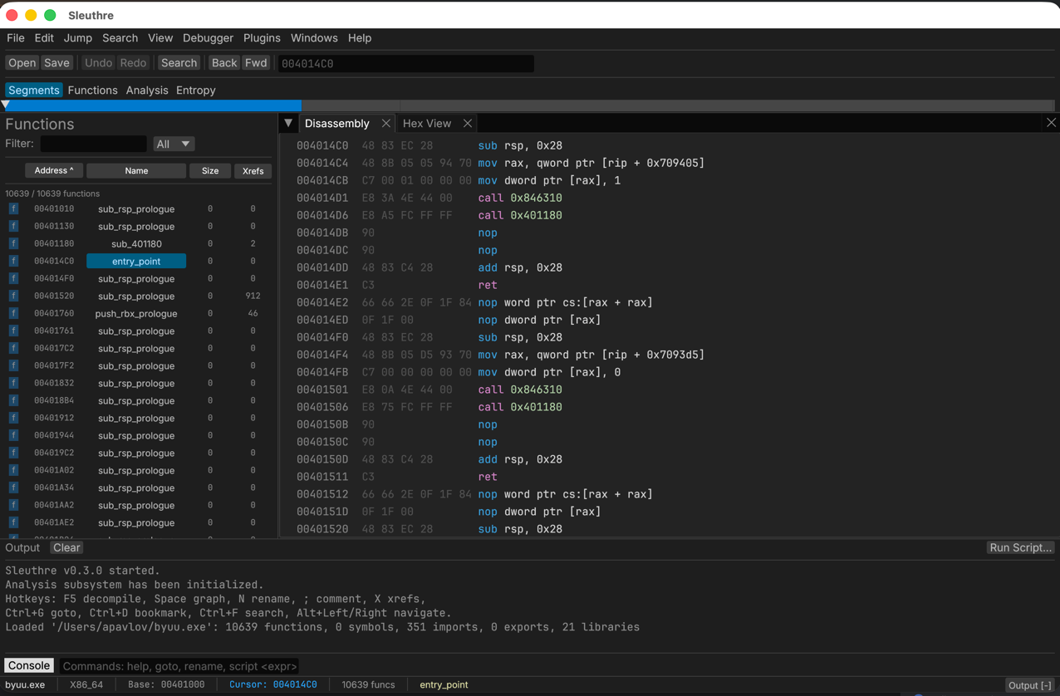Expand the tab list dropdown triangle

point(288,123)
